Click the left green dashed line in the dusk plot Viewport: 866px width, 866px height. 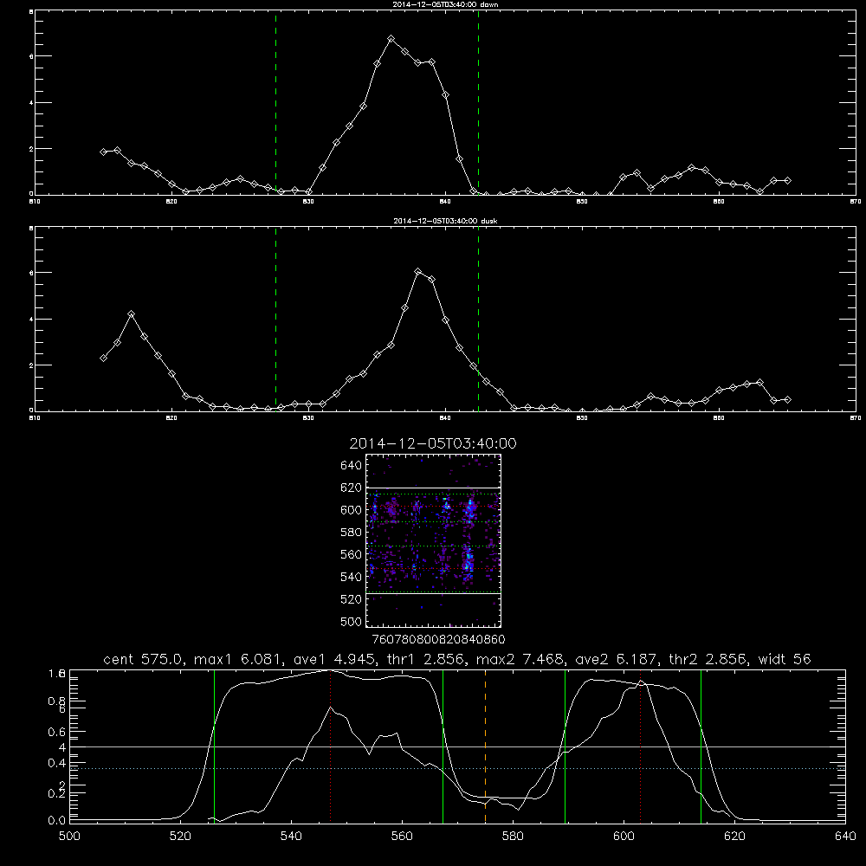[275, 320]
